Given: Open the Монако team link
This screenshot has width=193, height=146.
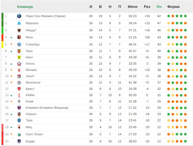Looking at the screenshot, I should 31,70.
